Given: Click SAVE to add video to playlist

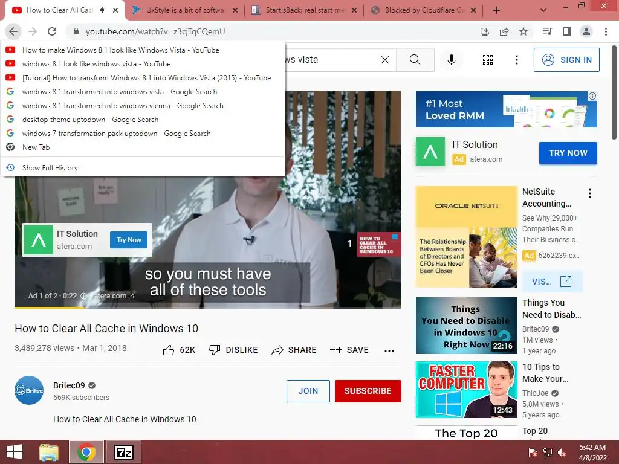Looking at the screenshot, I should tap(349, 350).
